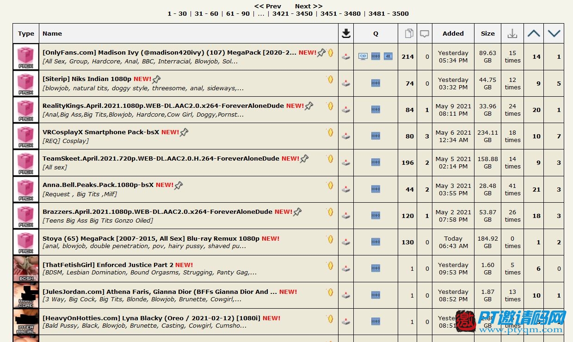
Task: Sort by leechers down-arrow header icon
Action: (x=554, y=33)
